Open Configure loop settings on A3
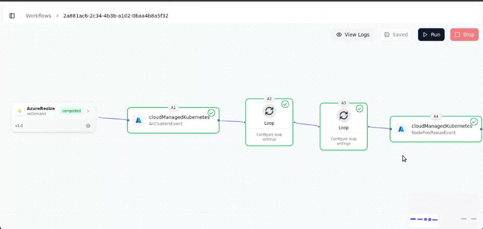 [344, 141]
